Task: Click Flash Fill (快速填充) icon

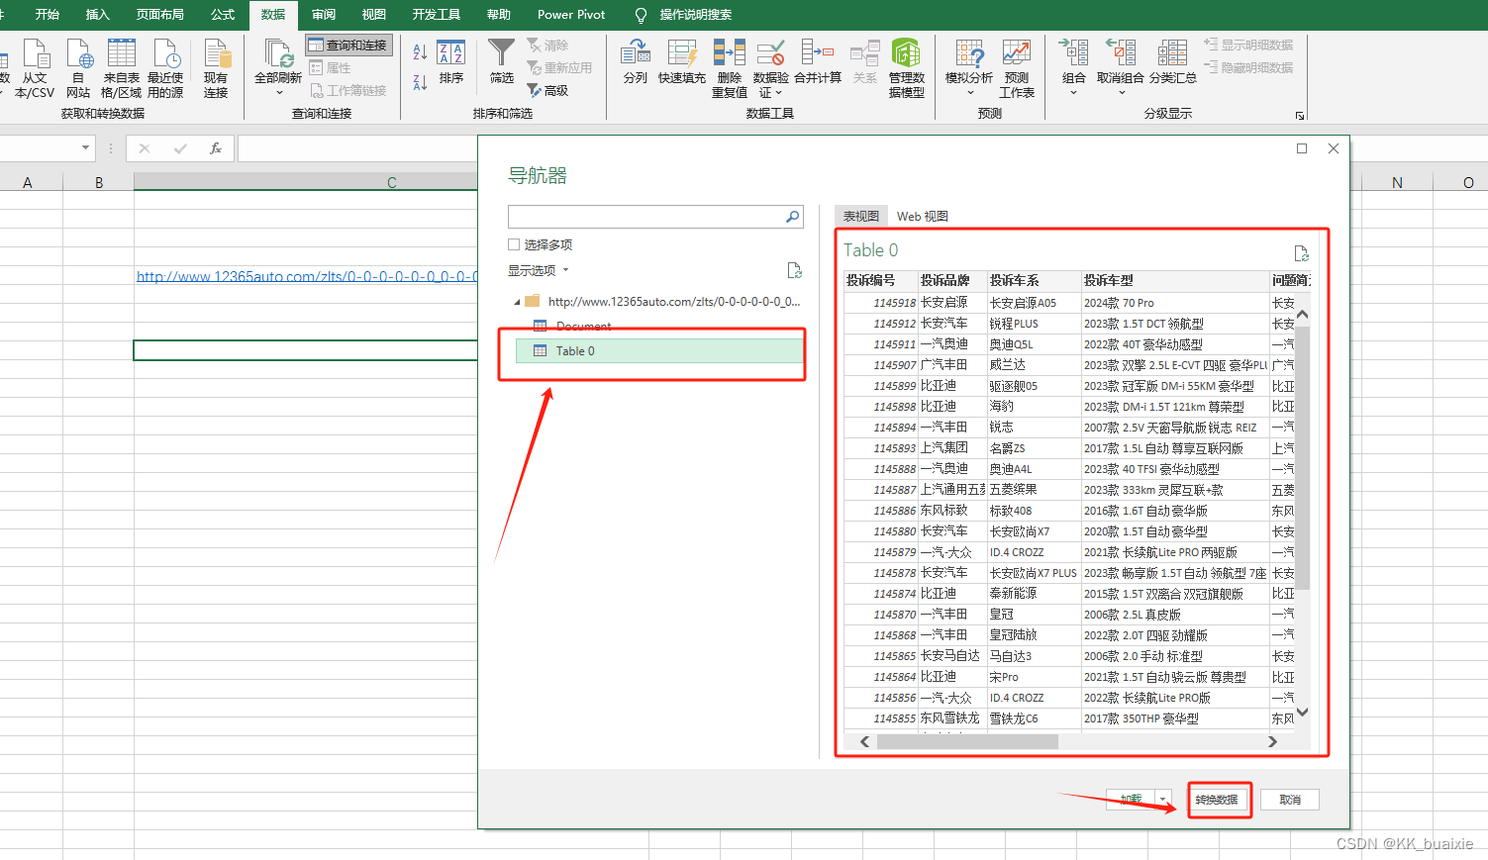Action: click(x=682, y=53)
